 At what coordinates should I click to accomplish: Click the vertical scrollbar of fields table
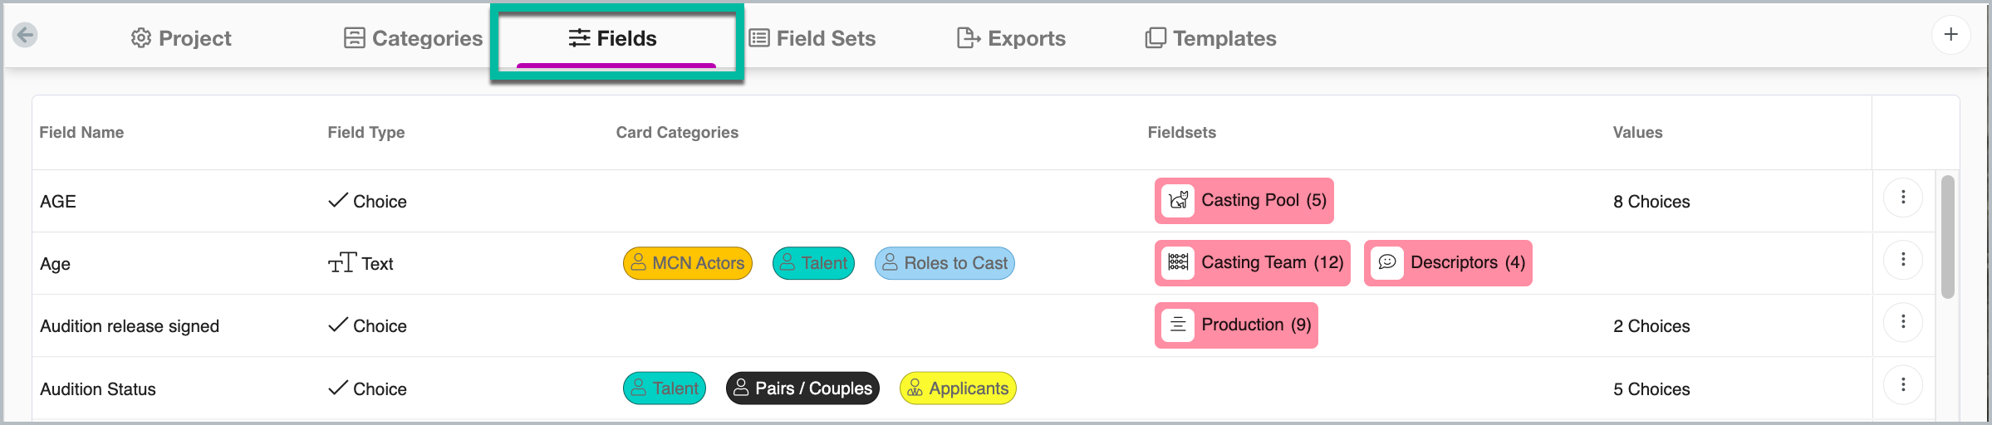1947,237
